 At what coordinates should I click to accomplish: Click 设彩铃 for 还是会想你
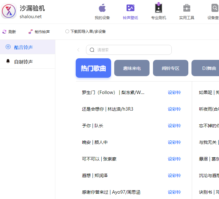pos(174,109)
